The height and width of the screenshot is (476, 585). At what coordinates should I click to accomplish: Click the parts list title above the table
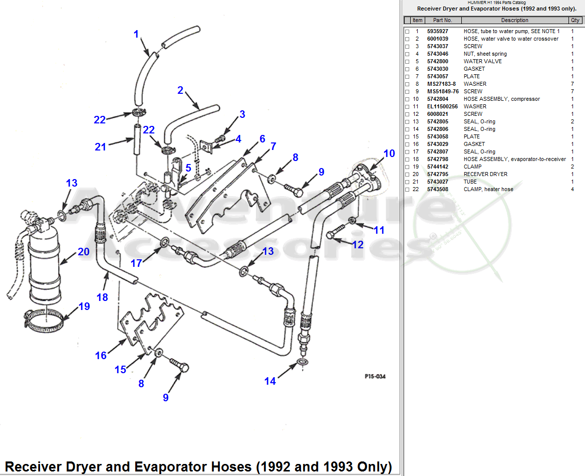496,9
